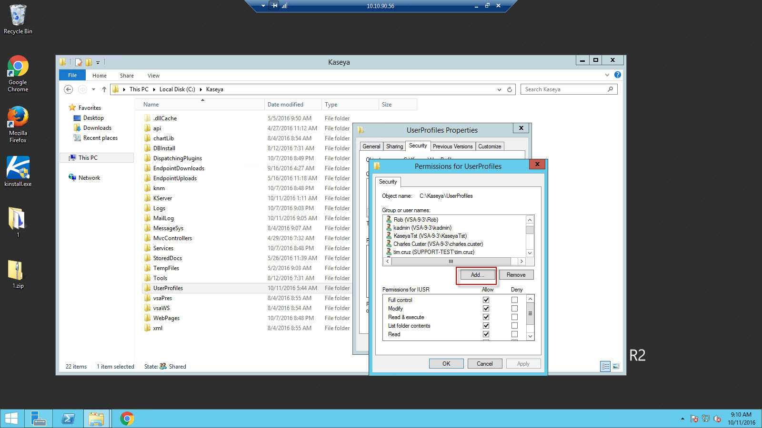This screenshot has width=762, height=428.
Task: Check the Deny box for Modify
Action: coord(514,309)
